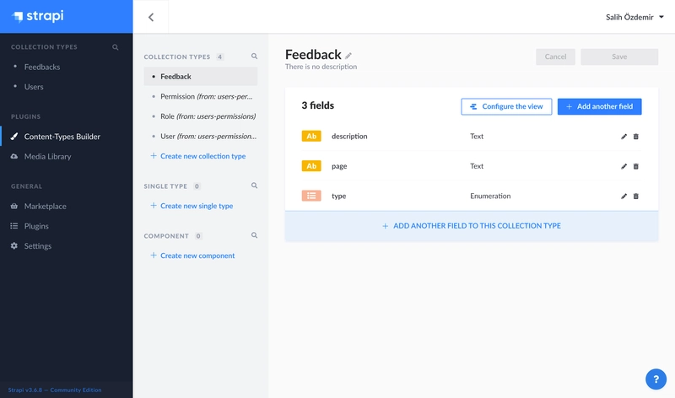Click Add another field button
675x398 pixels.
pos(599,106)
